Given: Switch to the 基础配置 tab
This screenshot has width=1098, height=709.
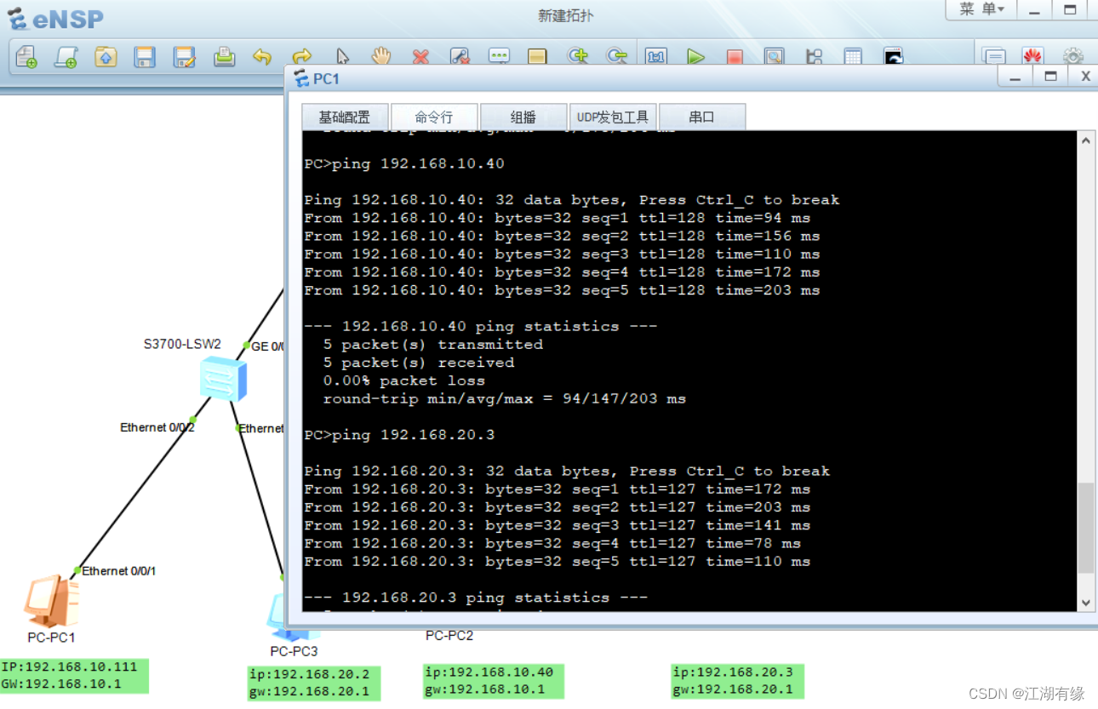Looking at the screenshot, I should point(345,117).
